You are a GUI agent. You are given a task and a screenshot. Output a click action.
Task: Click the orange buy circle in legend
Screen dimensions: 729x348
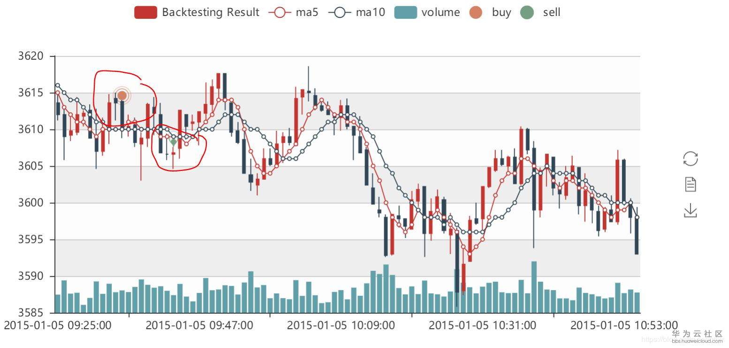476,13
